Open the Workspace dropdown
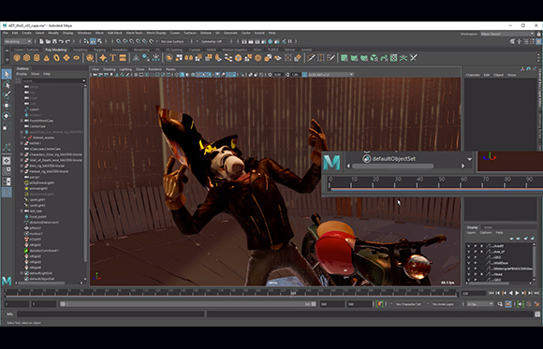 507,34
